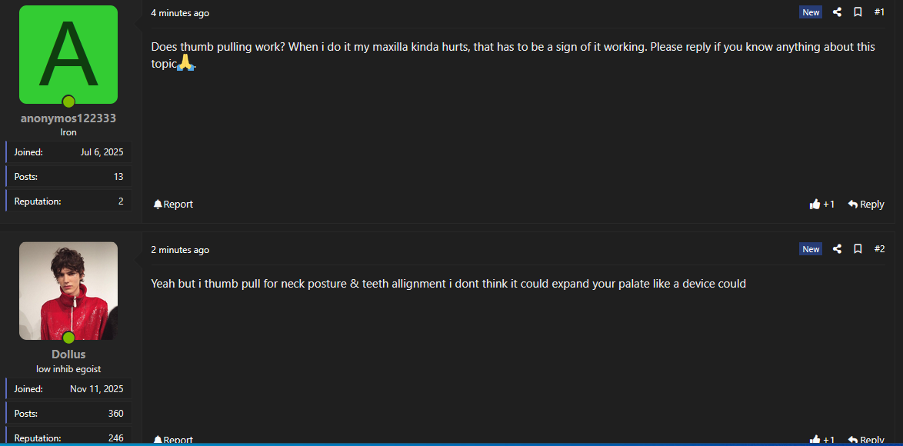This screenshot has height=446, width=903.
Task: Reply to the first post
Action: 866,205
